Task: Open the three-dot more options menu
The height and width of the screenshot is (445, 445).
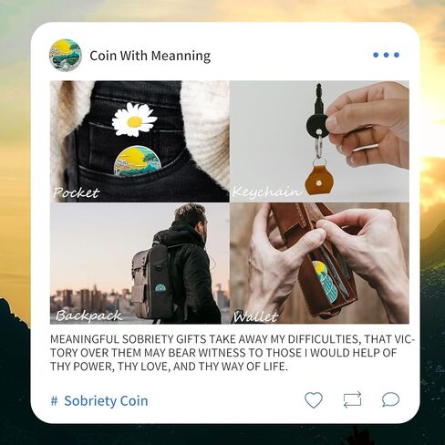Action: point(386,55)
